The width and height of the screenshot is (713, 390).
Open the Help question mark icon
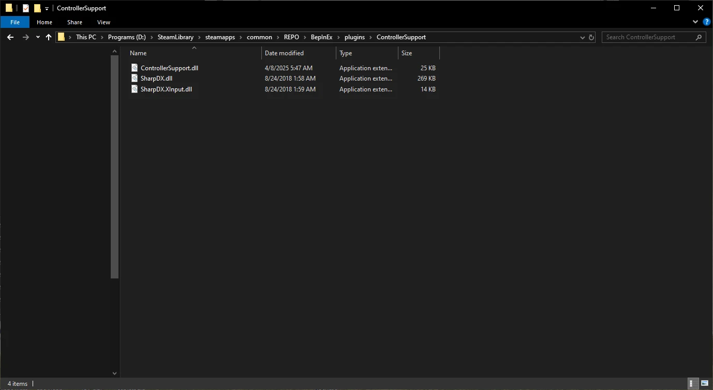click(706, 22)
